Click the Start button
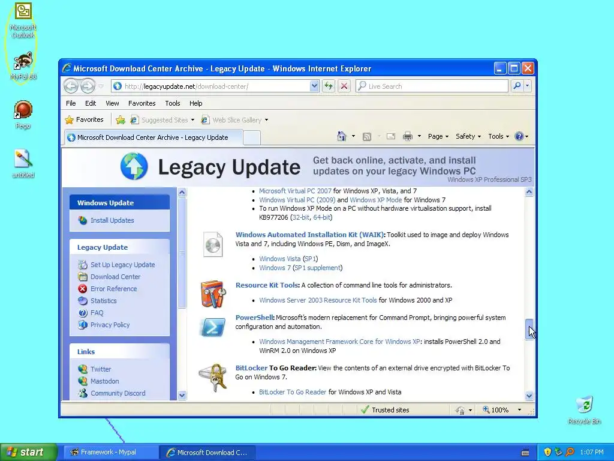The width and height of the screenshot is (614, 461). click(28, 452)
